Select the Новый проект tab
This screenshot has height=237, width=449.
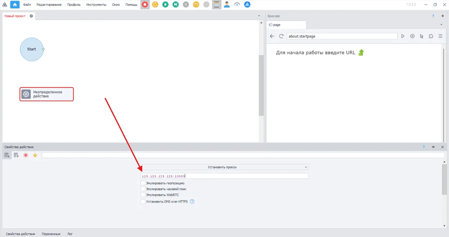(15, 16)
